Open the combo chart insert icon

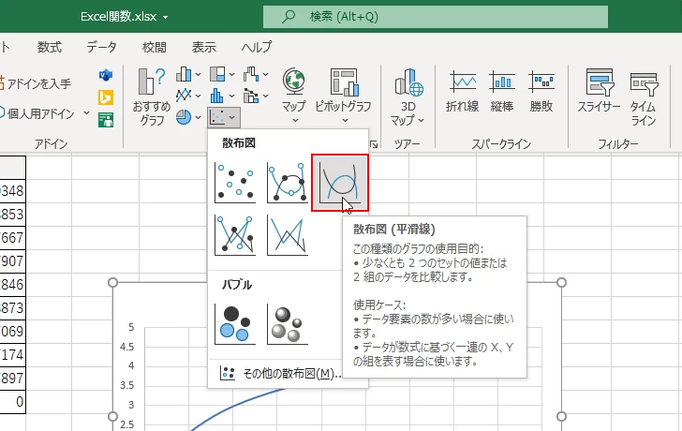tap(251, 96)
